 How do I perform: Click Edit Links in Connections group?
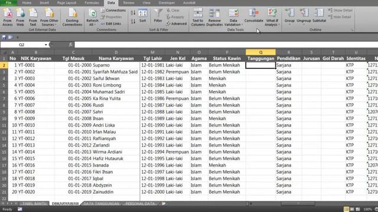coord(110,24)
